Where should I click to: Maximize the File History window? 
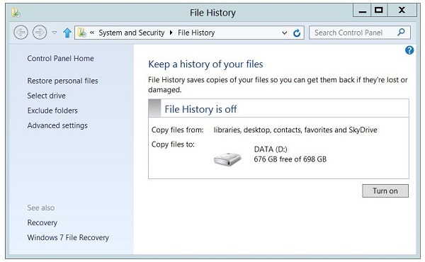pos(379,11)
